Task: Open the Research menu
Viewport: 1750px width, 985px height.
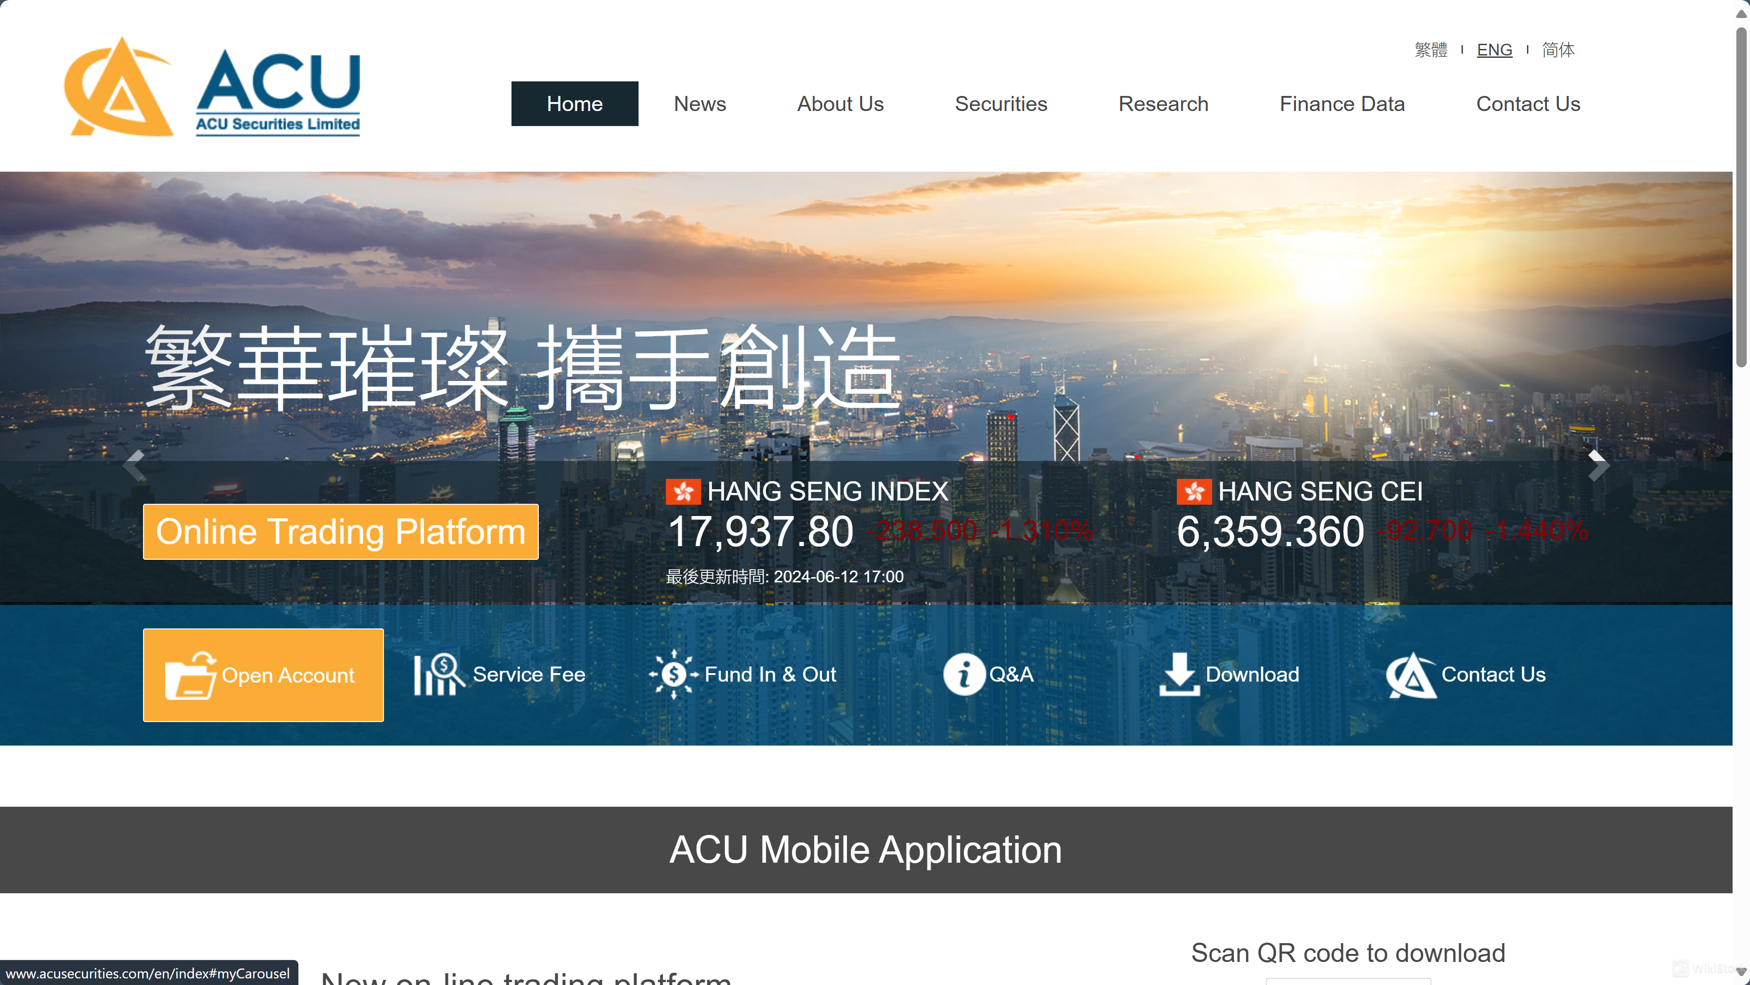Action: pos(1163,104)
